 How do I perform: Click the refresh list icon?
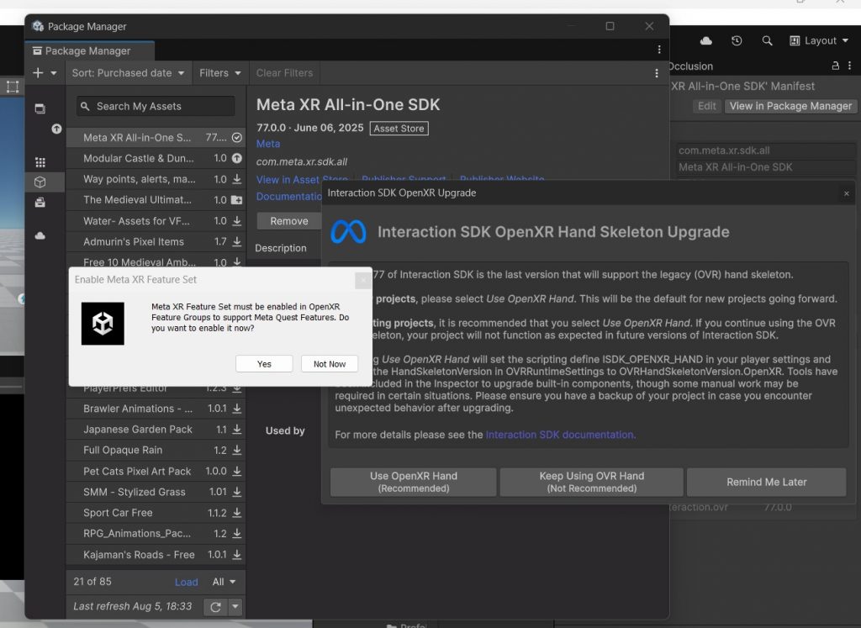[x=215, y=607]
